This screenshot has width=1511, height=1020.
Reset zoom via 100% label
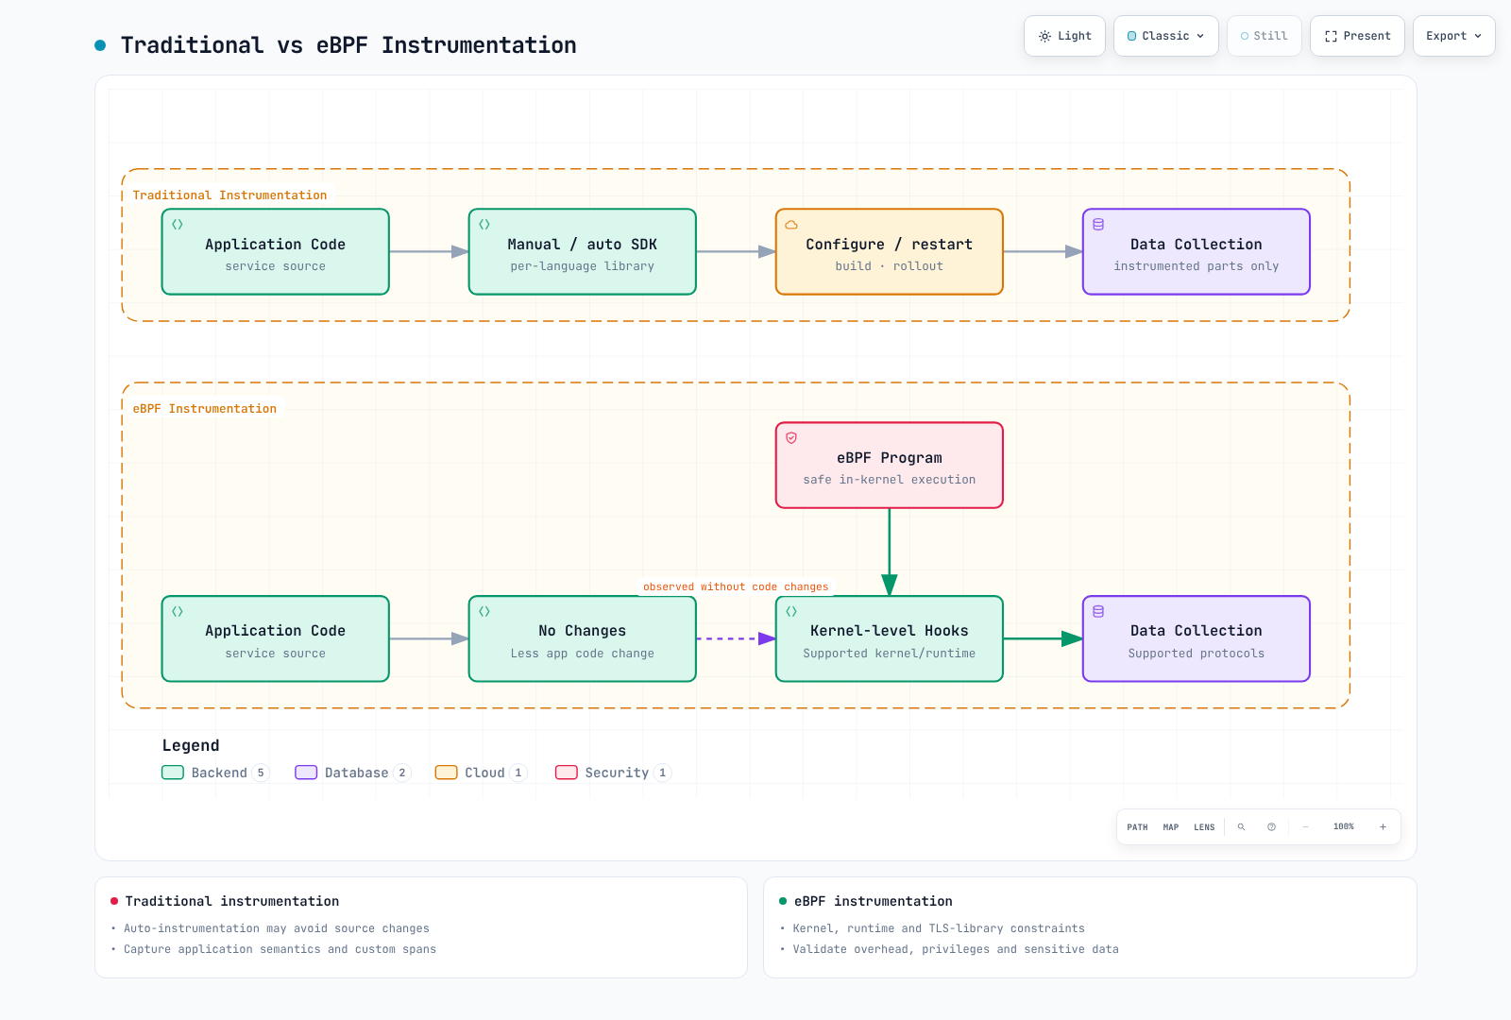pyautogui.click(x=1344, y=827)
